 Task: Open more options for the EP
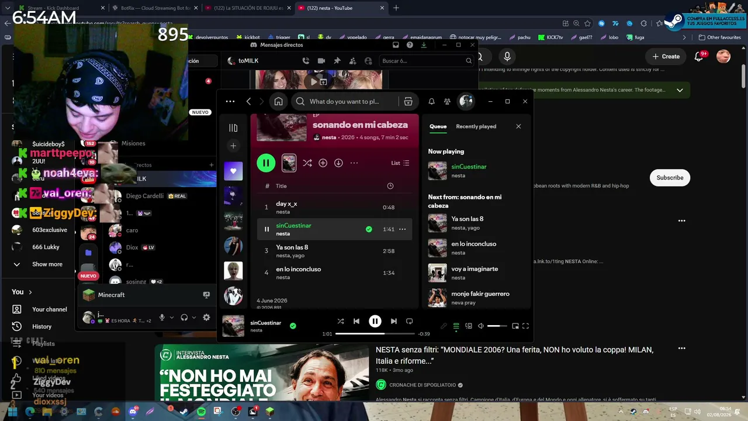354,163
